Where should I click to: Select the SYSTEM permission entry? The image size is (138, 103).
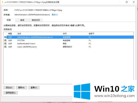69,40
